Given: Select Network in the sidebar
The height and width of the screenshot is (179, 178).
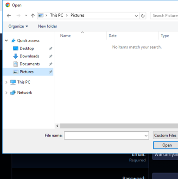Looking at the screenshot, I should tap(25, 93).
